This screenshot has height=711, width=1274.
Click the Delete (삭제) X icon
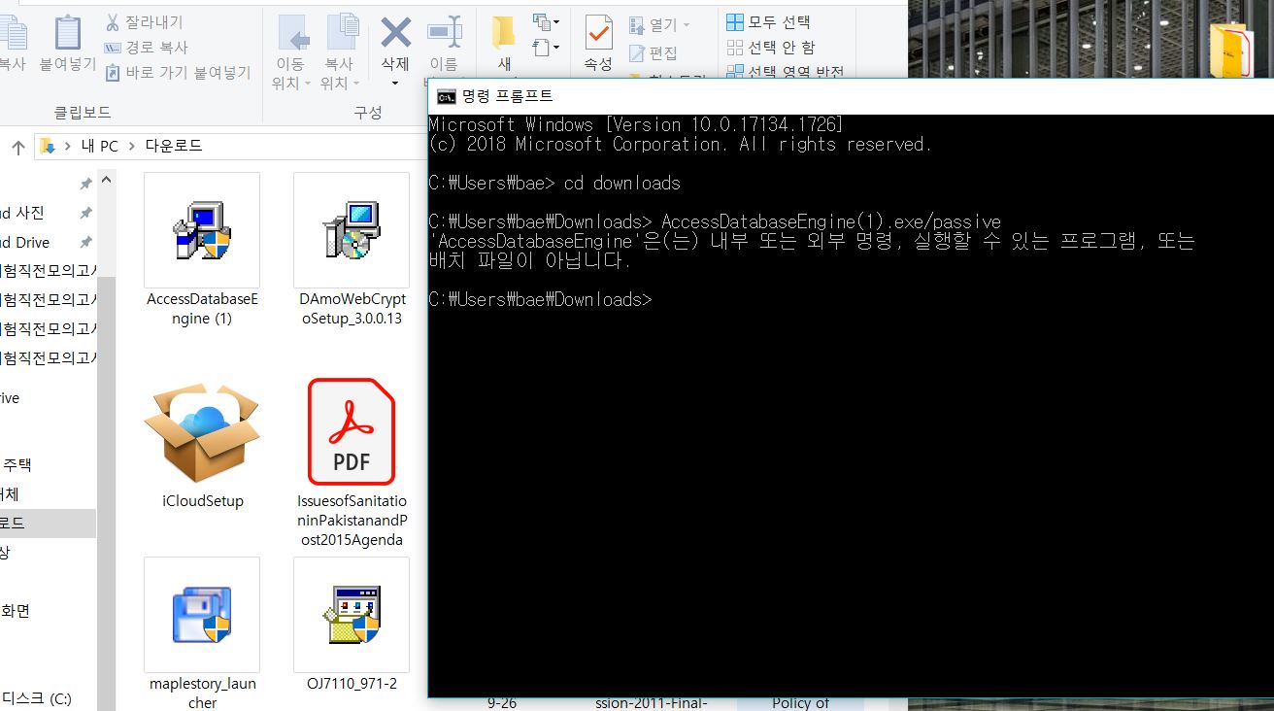(395, 34)
